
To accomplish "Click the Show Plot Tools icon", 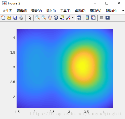I will [x=108, y=18].
